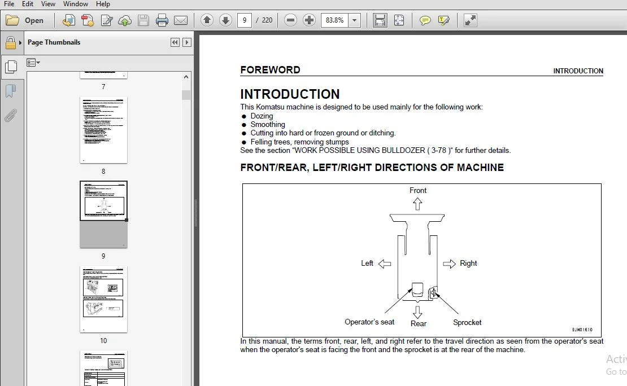Open the Edit menu
The width and height of the screenshot is (627, 386).
click(28, 4)
